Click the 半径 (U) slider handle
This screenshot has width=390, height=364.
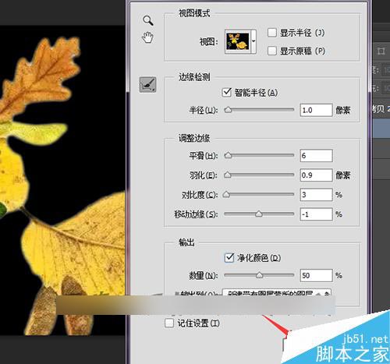[228, 110]
